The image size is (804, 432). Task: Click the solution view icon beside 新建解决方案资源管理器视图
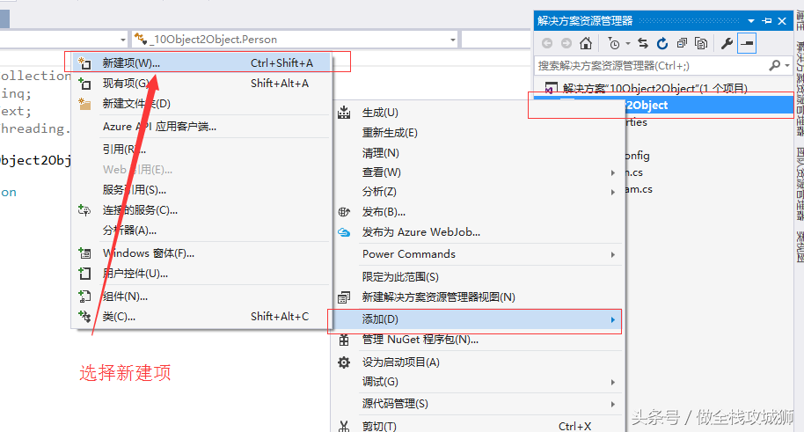344,297
